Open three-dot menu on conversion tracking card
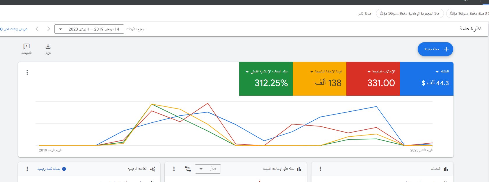Screen dimensions: 489x182 pos(174,169)
